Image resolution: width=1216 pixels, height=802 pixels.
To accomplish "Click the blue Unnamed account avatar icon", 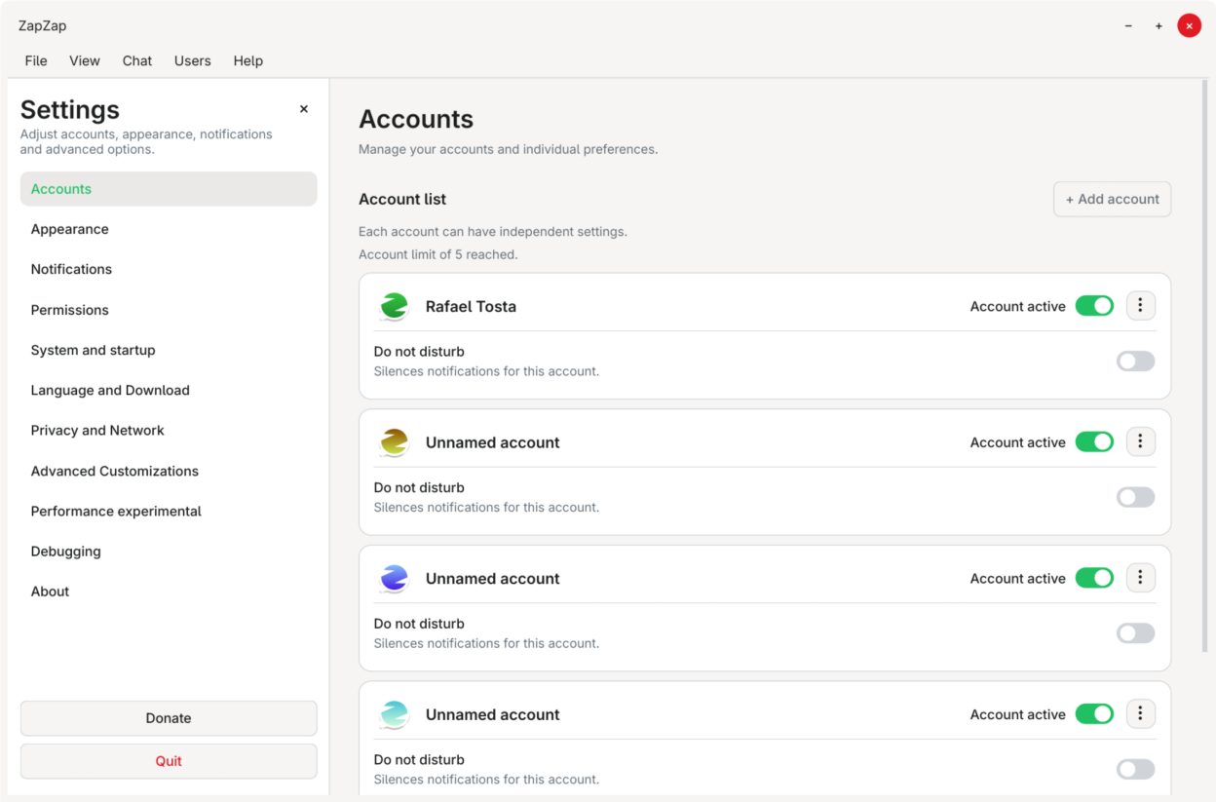I will [x=395, y=578].
